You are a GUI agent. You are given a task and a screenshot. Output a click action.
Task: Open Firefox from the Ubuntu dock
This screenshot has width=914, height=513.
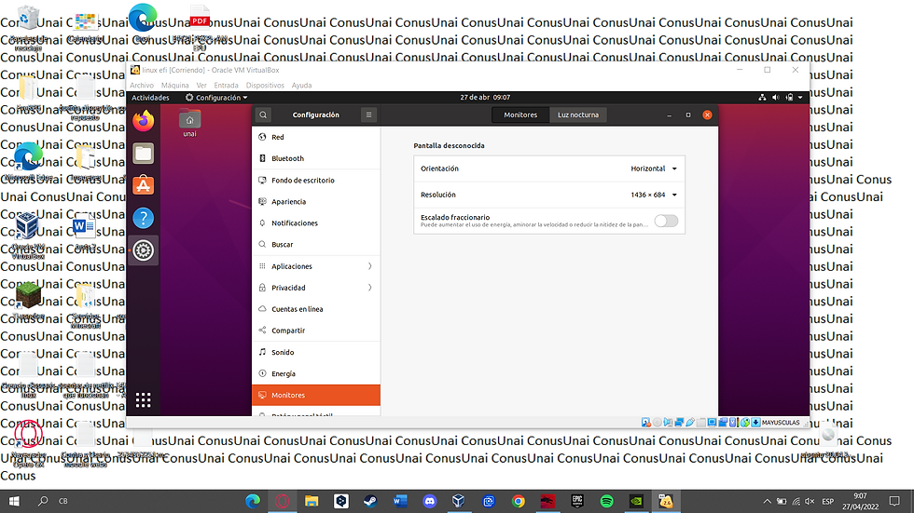tap(144, 121)
